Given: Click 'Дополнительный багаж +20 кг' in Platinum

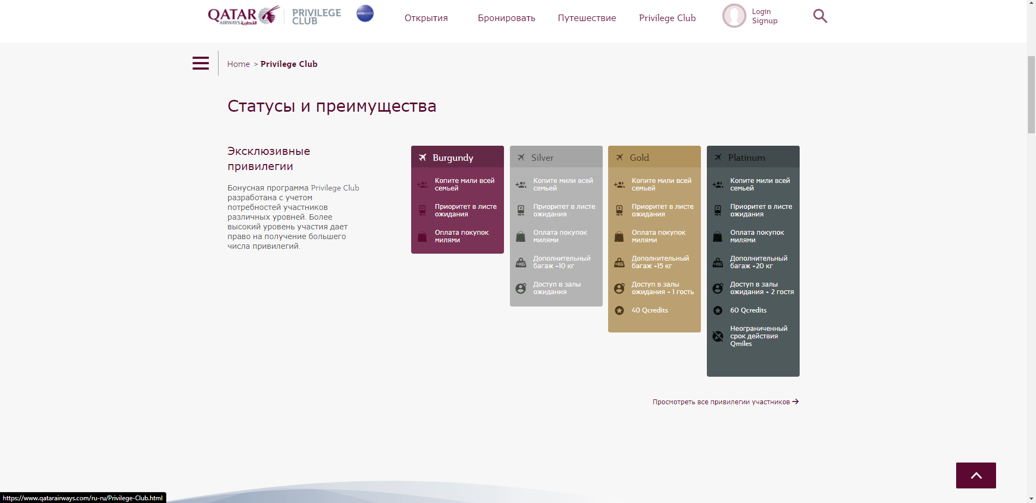Looking at the screenshot, I should 759,262.
